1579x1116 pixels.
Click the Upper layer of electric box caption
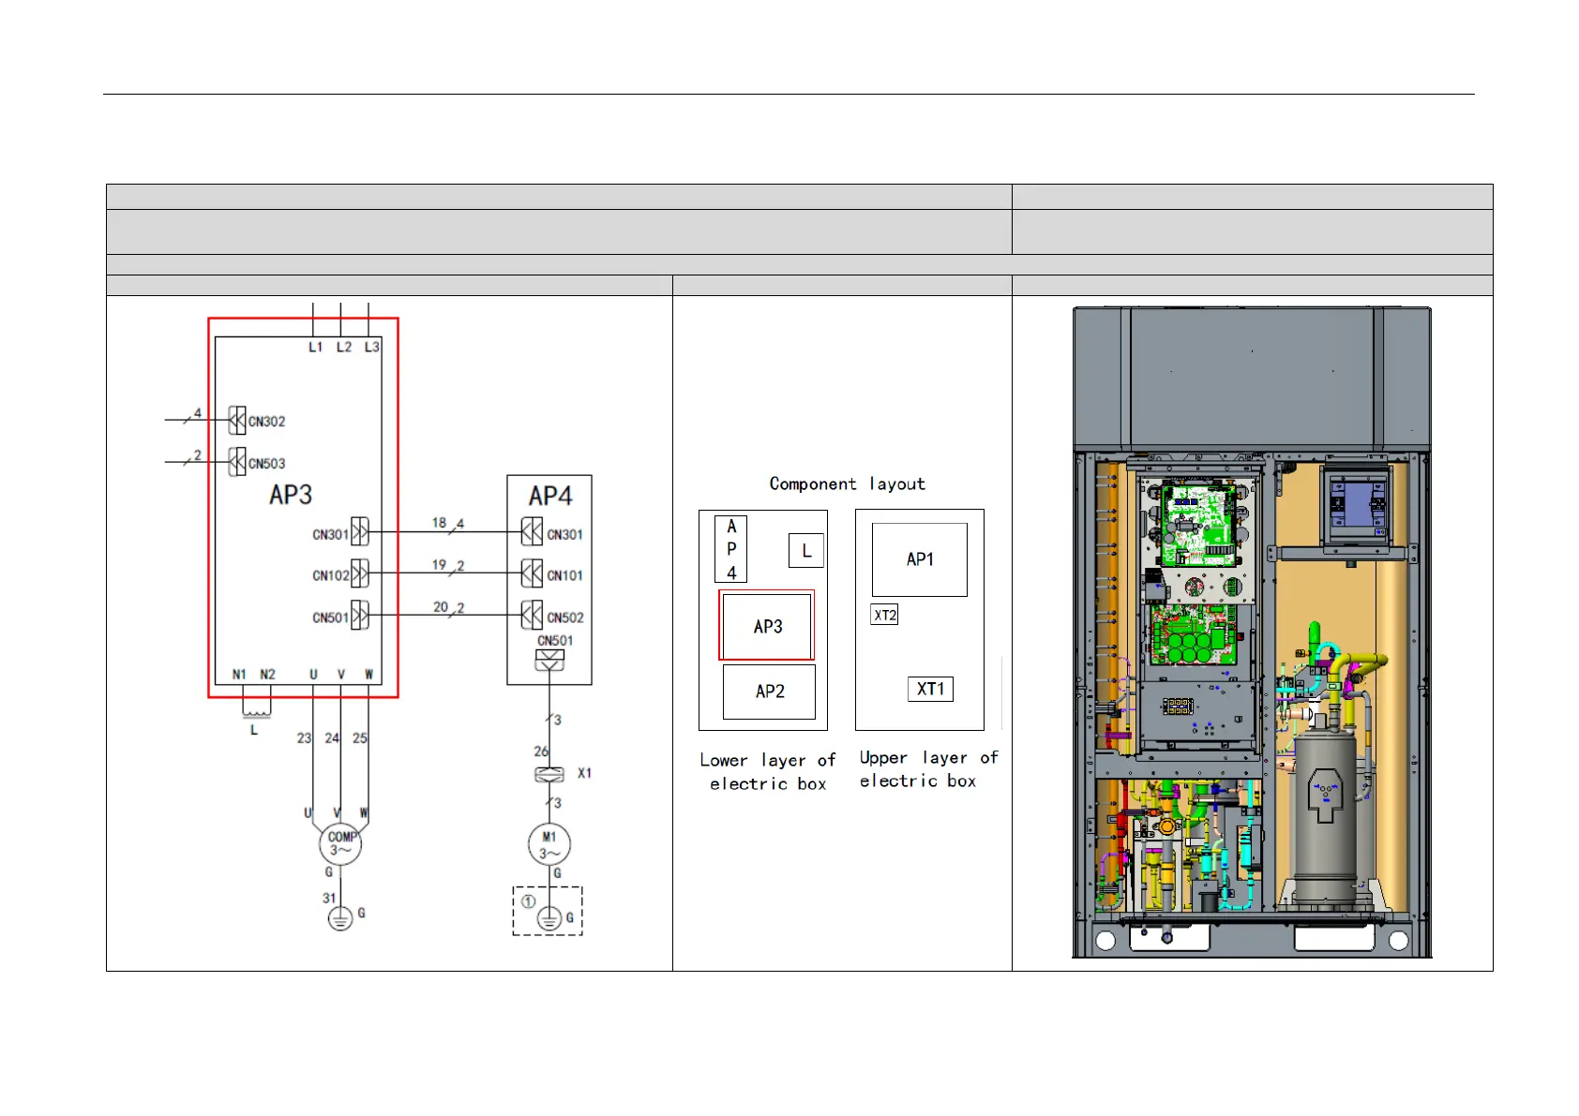point(929,769)
